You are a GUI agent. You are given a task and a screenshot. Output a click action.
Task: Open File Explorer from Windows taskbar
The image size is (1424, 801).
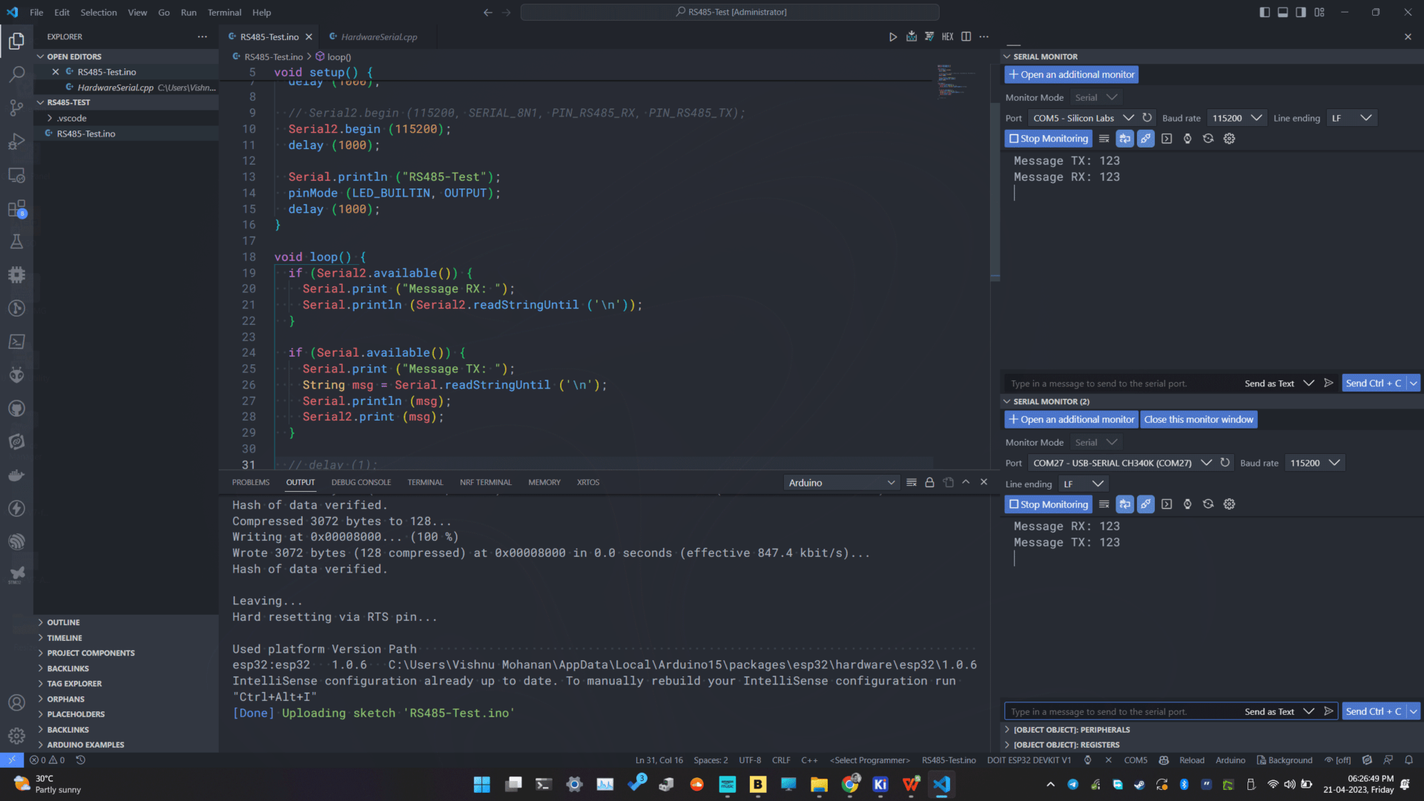[819, 785]
